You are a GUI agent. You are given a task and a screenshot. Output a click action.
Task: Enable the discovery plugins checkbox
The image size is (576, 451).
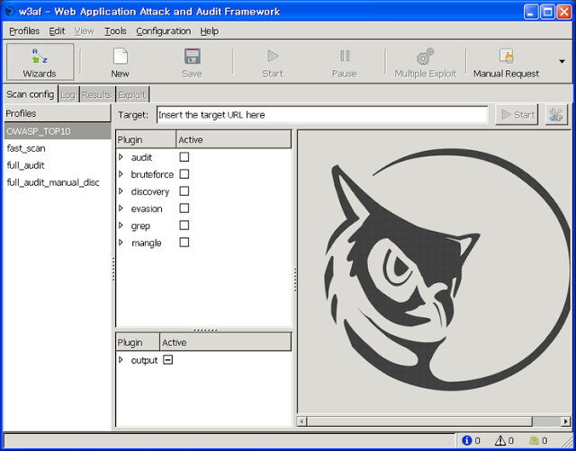tap(184, 191)
